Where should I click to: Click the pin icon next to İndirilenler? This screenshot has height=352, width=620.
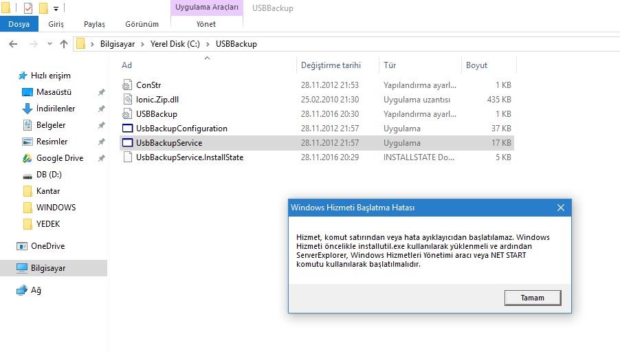pyautogui.click(x=101, y=109)
